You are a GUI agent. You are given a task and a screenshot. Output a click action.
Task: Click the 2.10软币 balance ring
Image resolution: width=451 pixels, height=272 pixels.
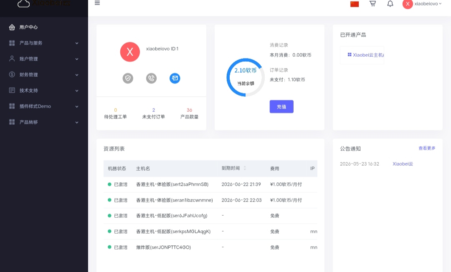click(x=246, y=77)
